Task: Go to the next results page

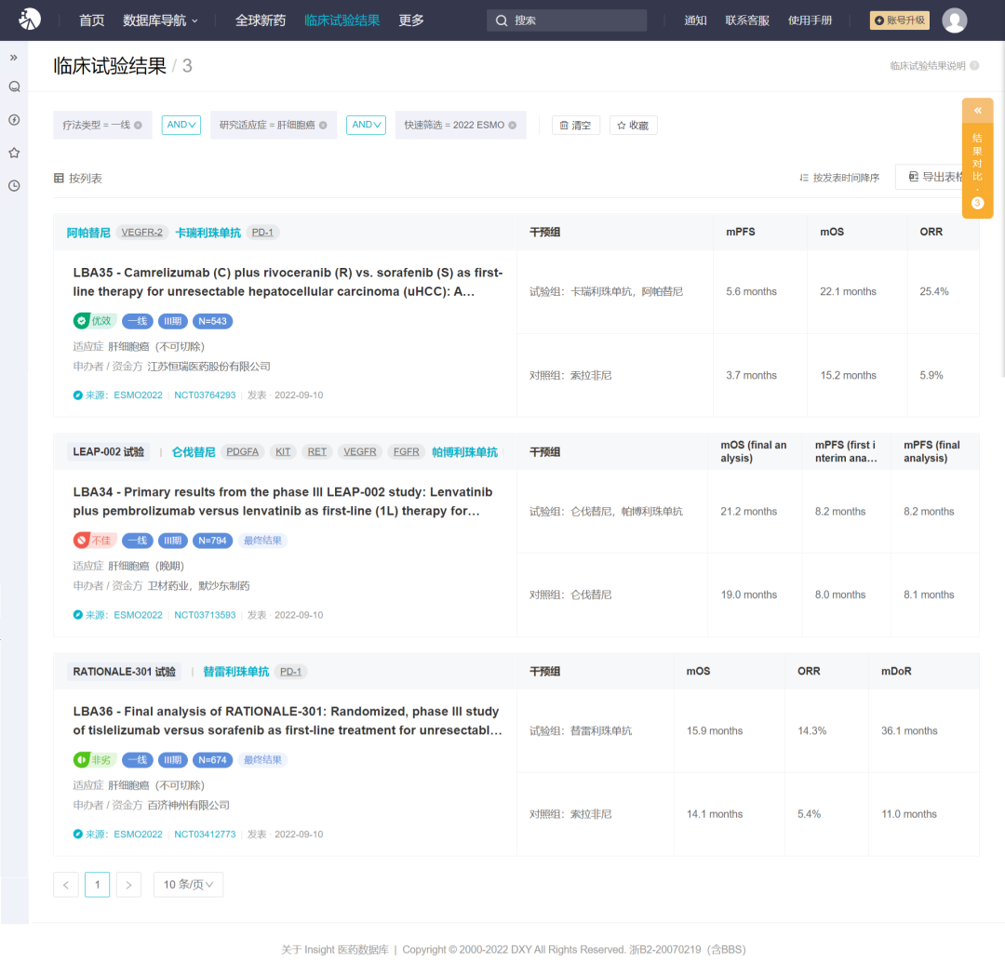Action: coord(128,885)
